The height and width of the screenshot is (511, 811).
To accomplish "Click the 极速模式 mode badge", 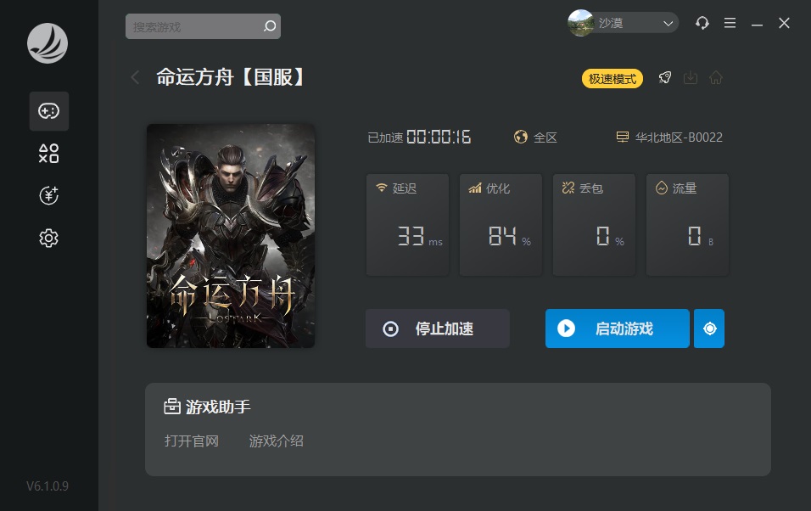I will 612,79.
